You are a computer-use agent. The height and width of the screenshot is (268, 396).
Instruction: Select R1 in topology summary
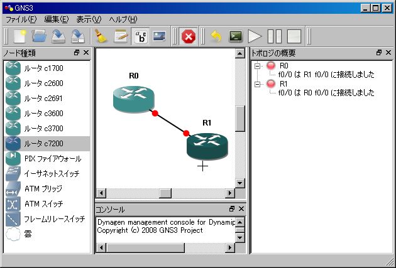click(283, 84)
